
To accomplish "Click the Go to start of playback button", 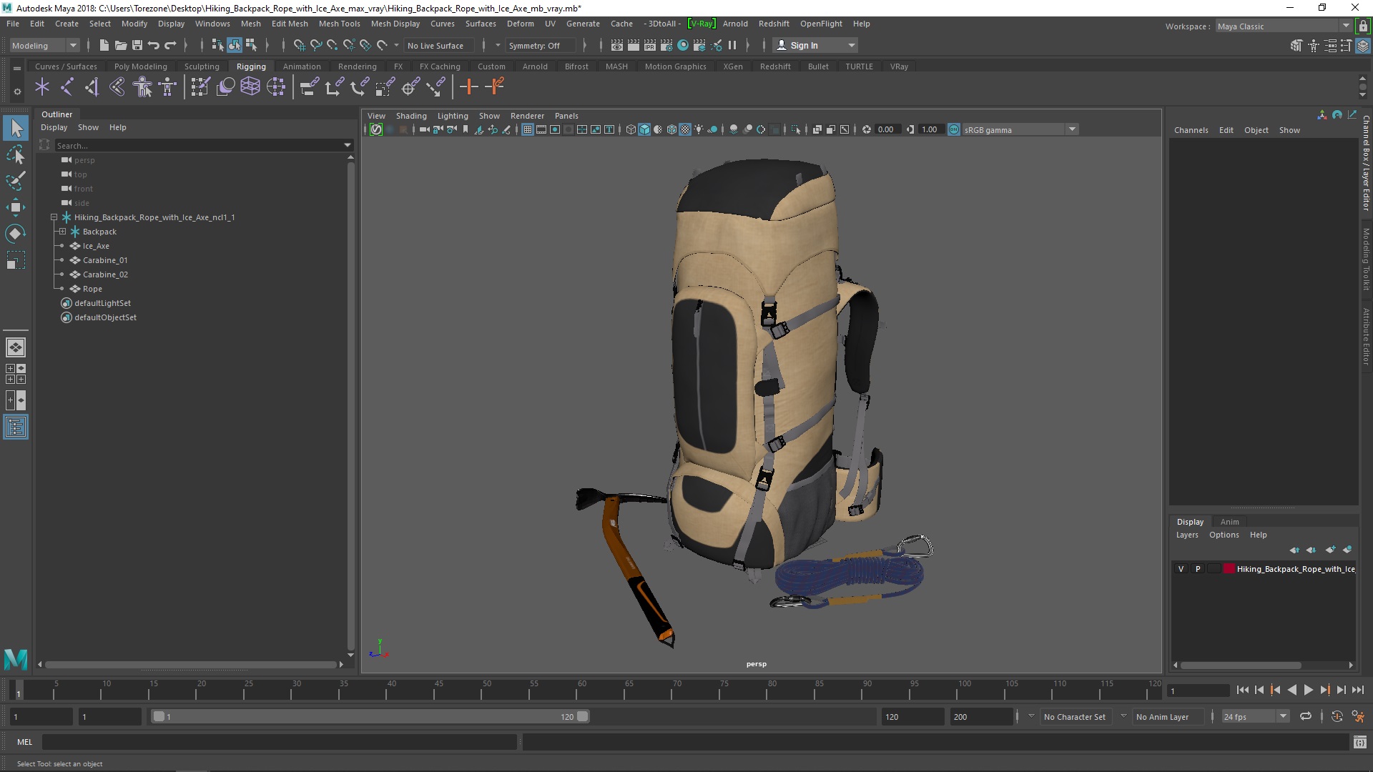I will [1242, 690].
